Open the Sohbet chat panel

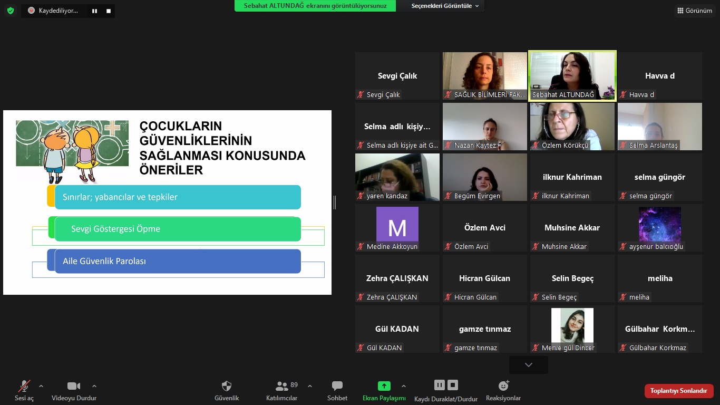337,386
